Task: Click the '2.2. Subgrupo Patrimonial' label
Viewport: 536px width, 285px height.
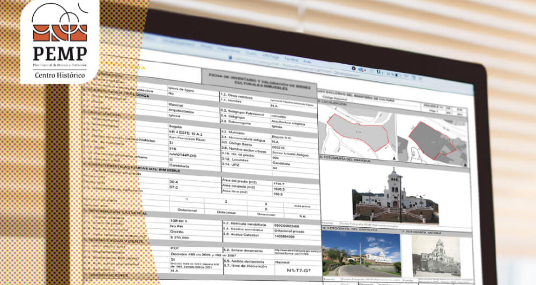Action: point(243,112)
